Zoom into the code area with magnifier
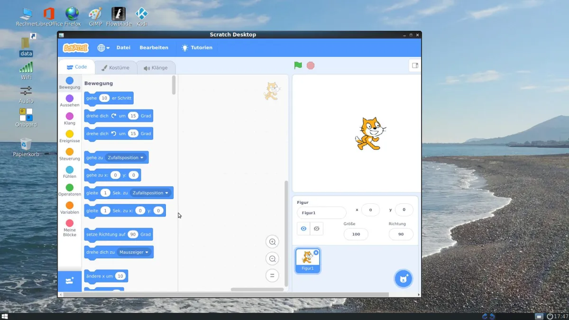Viewport: 569px width, 320px height. 272,241
